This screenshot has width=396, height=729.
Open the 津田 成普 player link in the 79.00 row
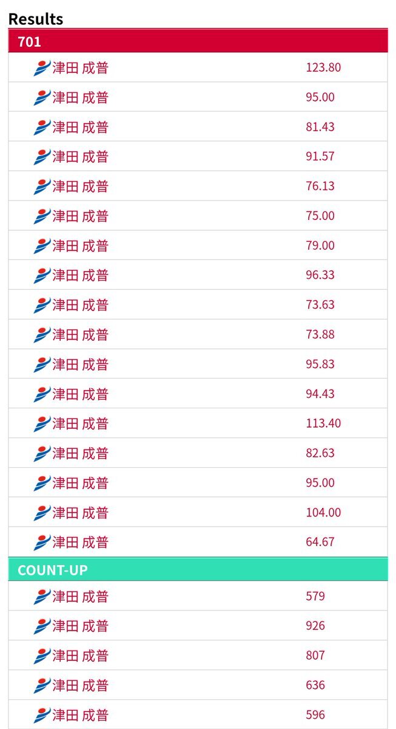[x=80, y=246]
